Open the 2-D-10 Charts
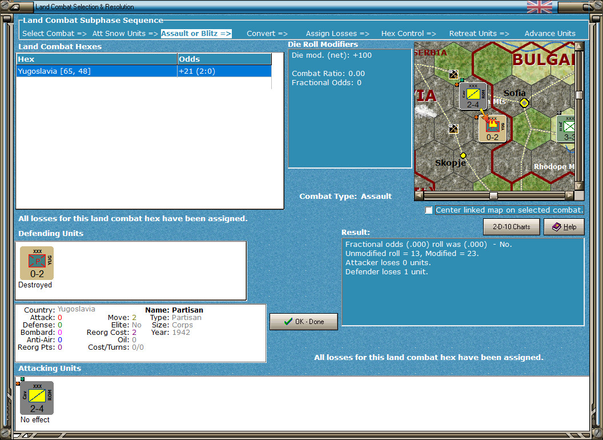 (512, 227)
